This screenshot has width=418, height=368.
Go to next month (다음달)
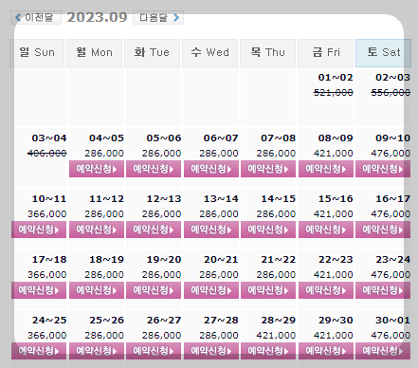coord(158,17)
